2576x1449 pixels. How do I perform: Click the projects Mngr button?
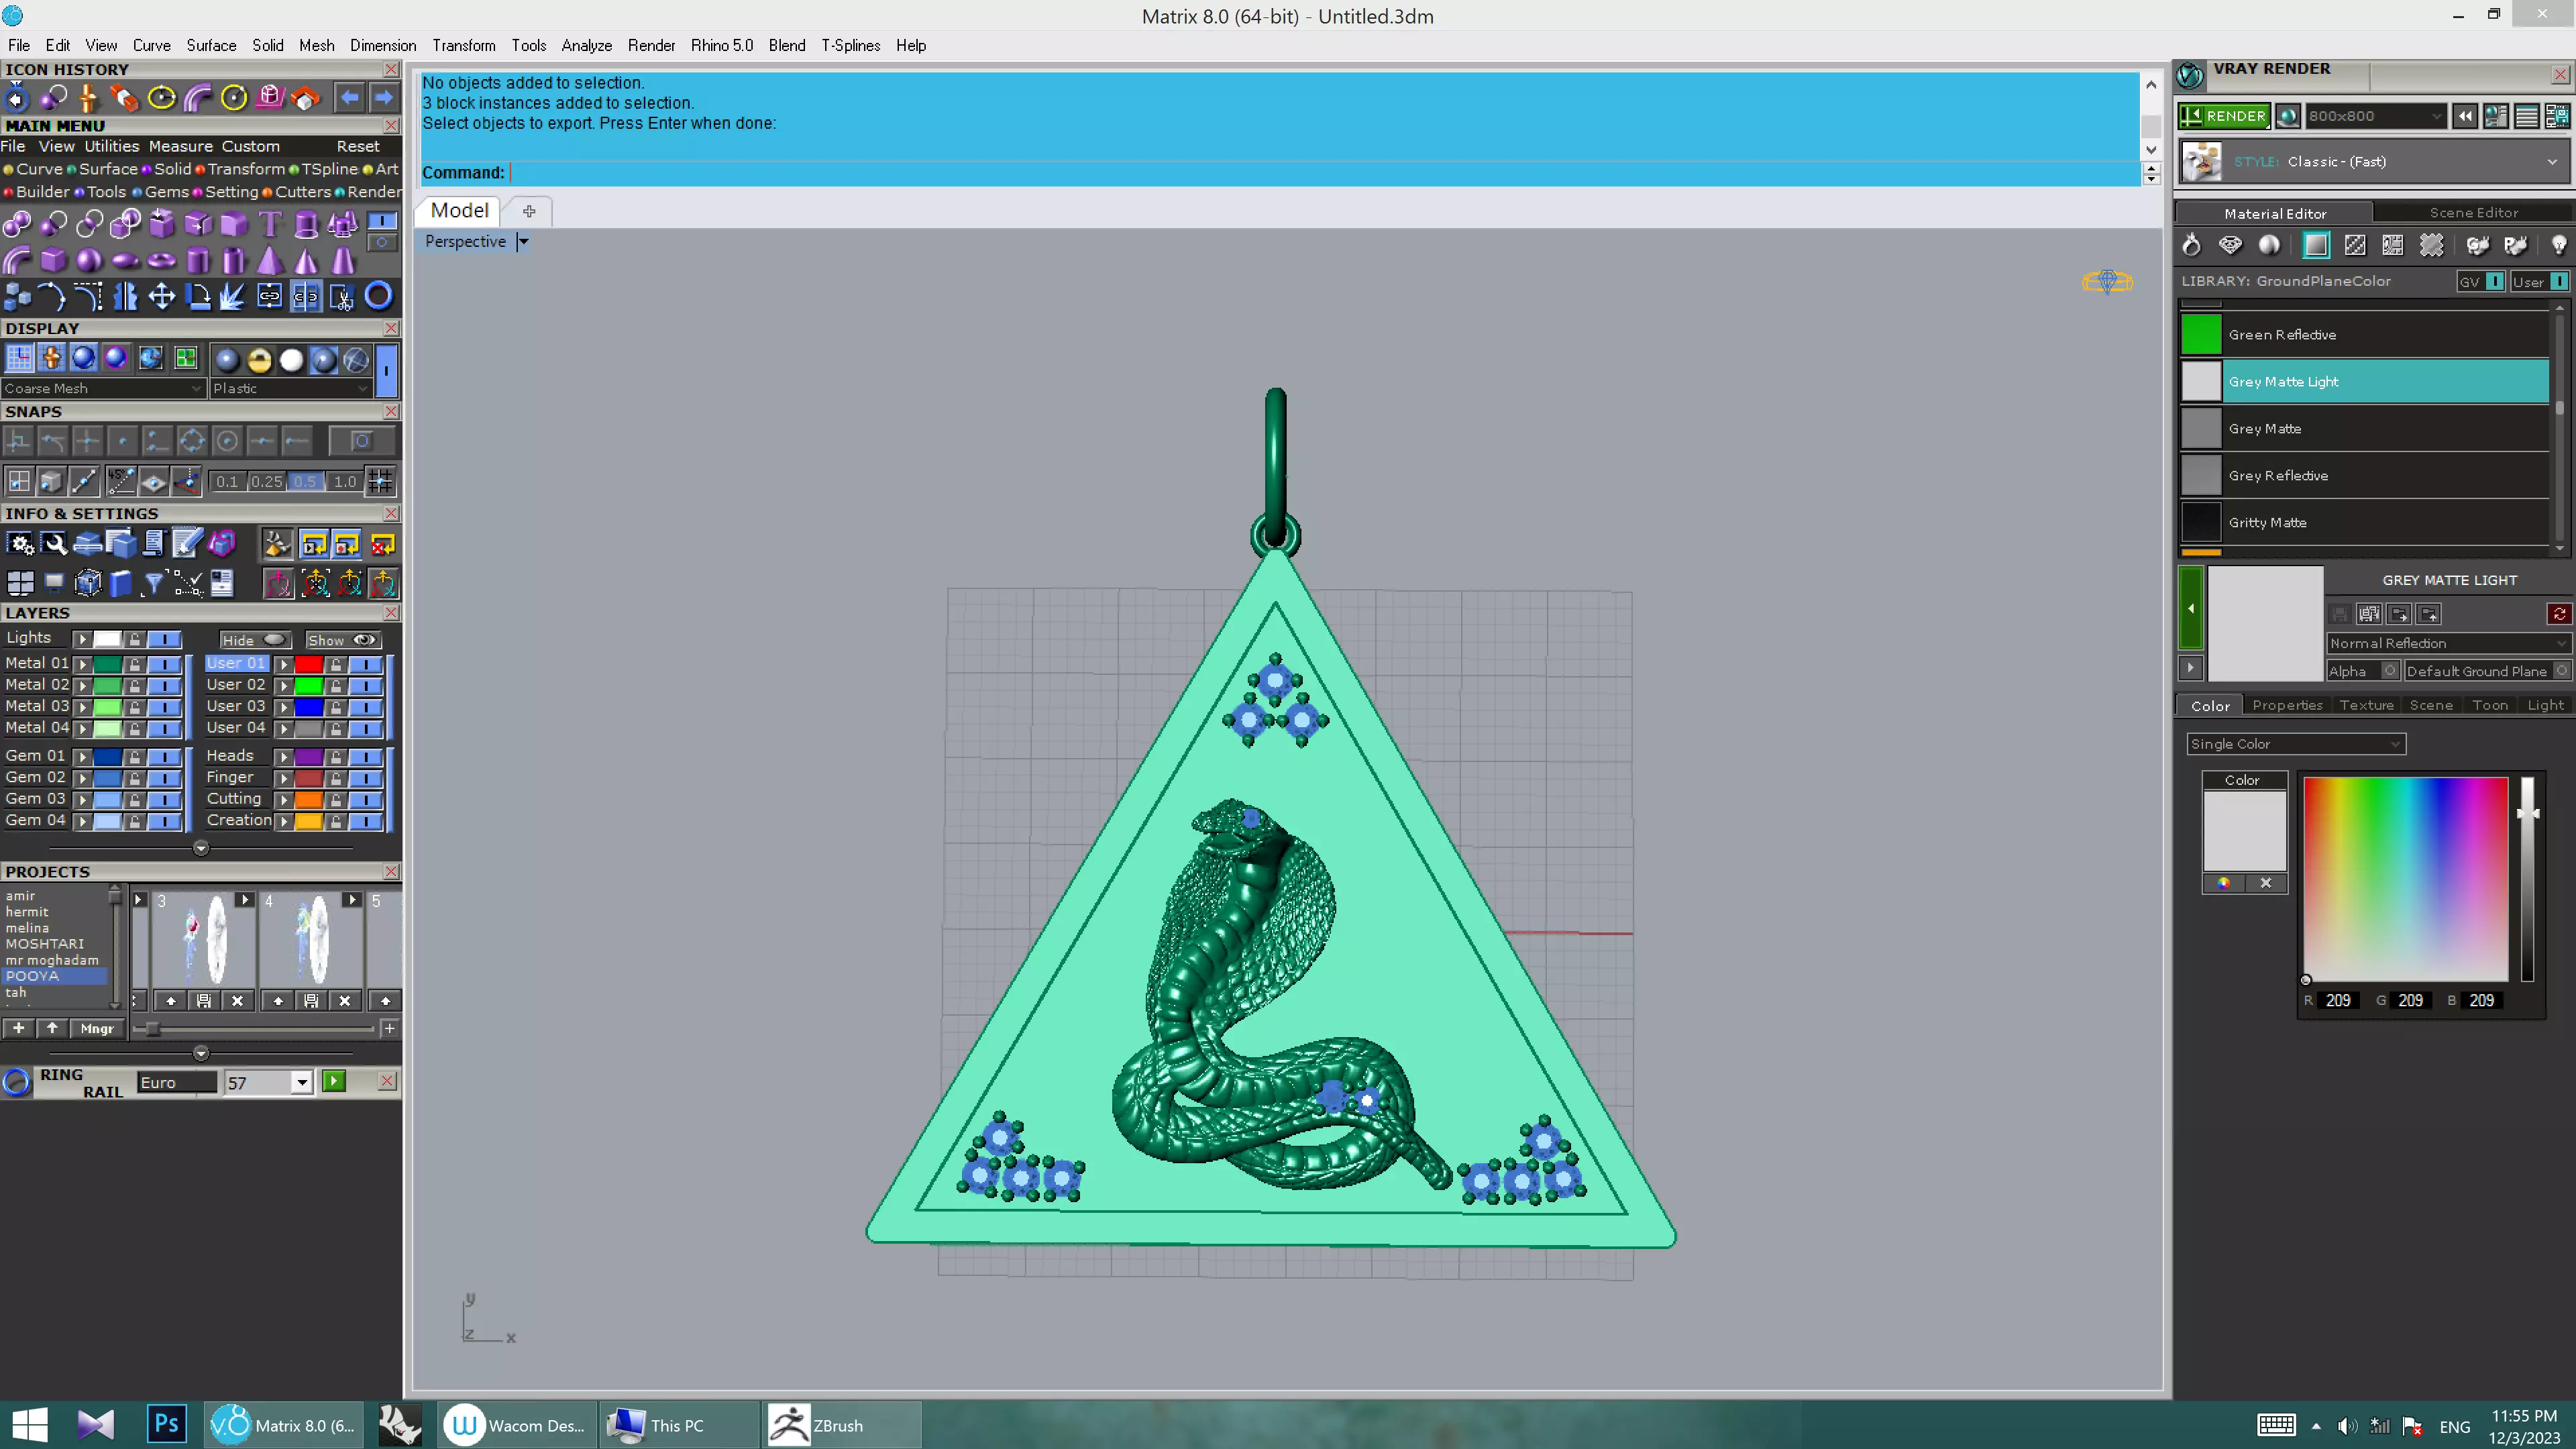[97, 1028]
